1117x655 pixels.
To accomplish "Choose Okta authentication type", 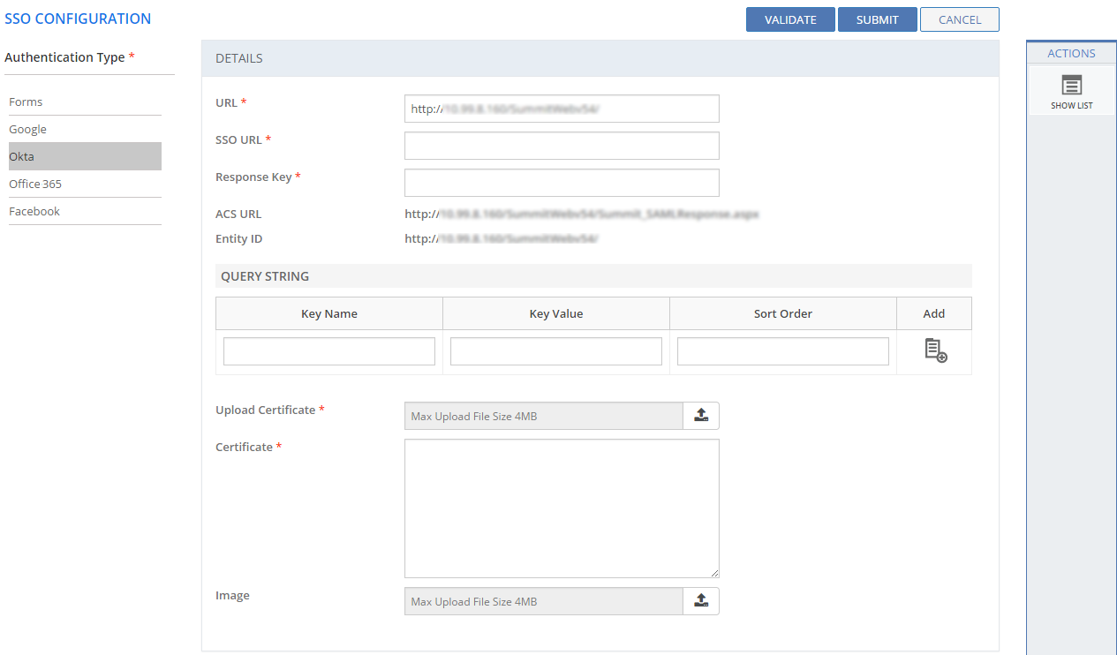I will [x=22, y=156].
